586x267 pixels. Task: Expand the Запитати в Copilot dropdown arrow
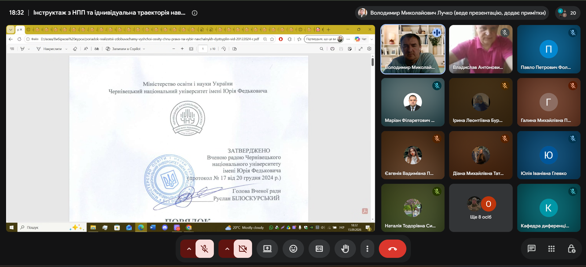click(x=144, y=49)
